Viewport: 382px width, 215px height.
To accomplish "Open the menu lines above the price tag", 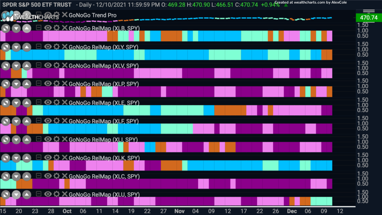I will pos(369,11).
